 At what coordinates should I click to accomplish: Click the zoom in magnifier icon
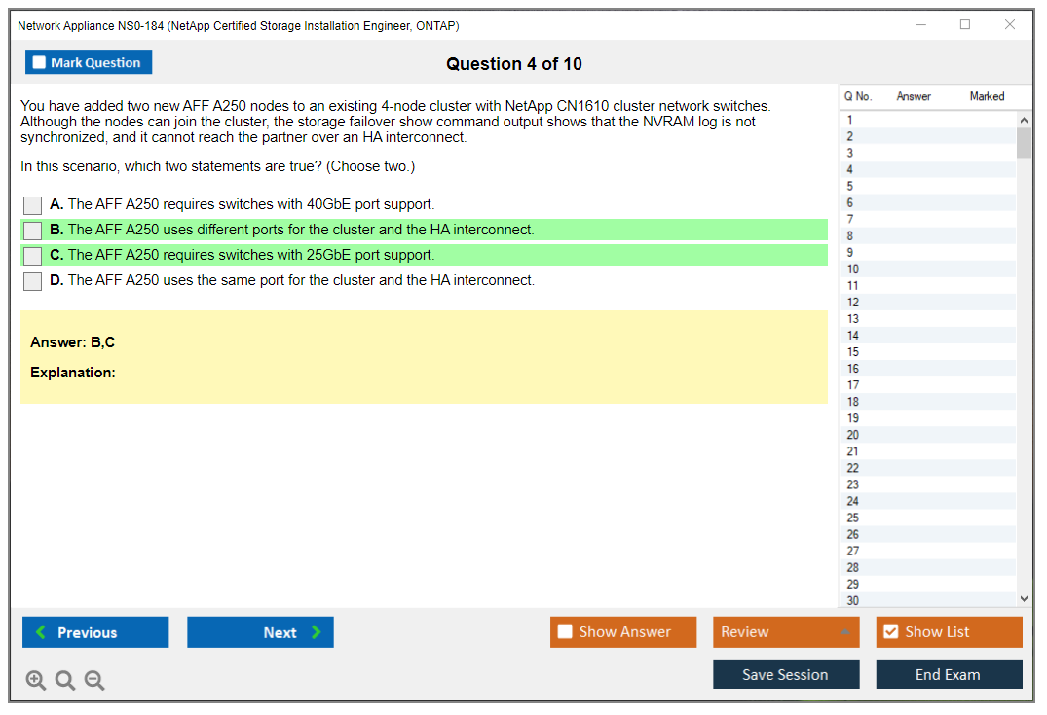click(x=36, y=681)
